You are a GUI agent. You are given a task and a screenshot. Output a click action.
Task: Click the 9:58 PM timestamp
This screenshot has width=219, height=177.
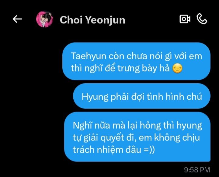(x=197, y=170)
